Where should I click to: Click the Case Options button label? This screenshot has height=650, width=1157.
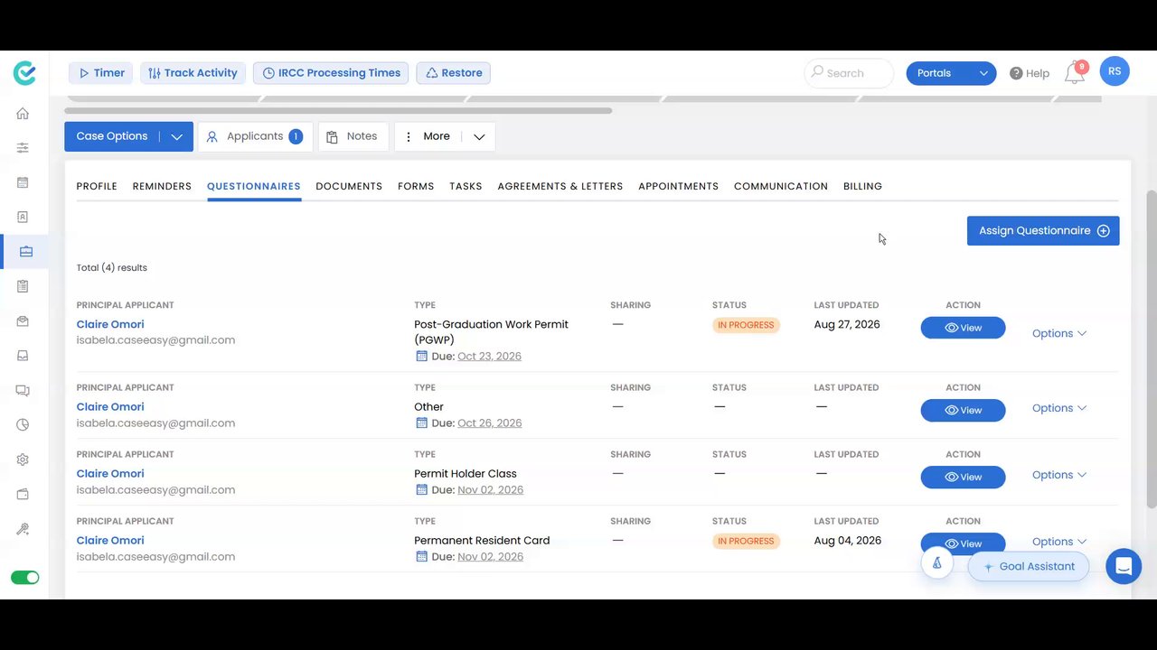[112, 136]
